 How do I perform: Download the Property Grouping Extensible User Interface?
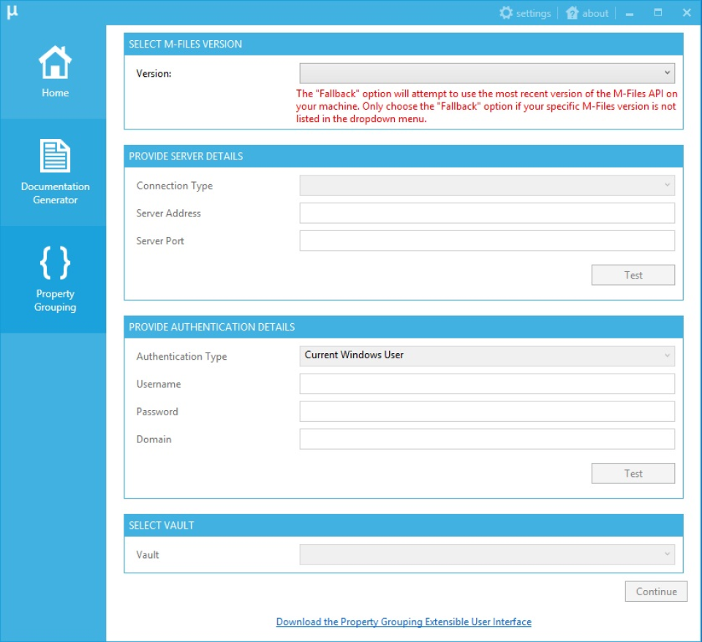tap(404, 622)
